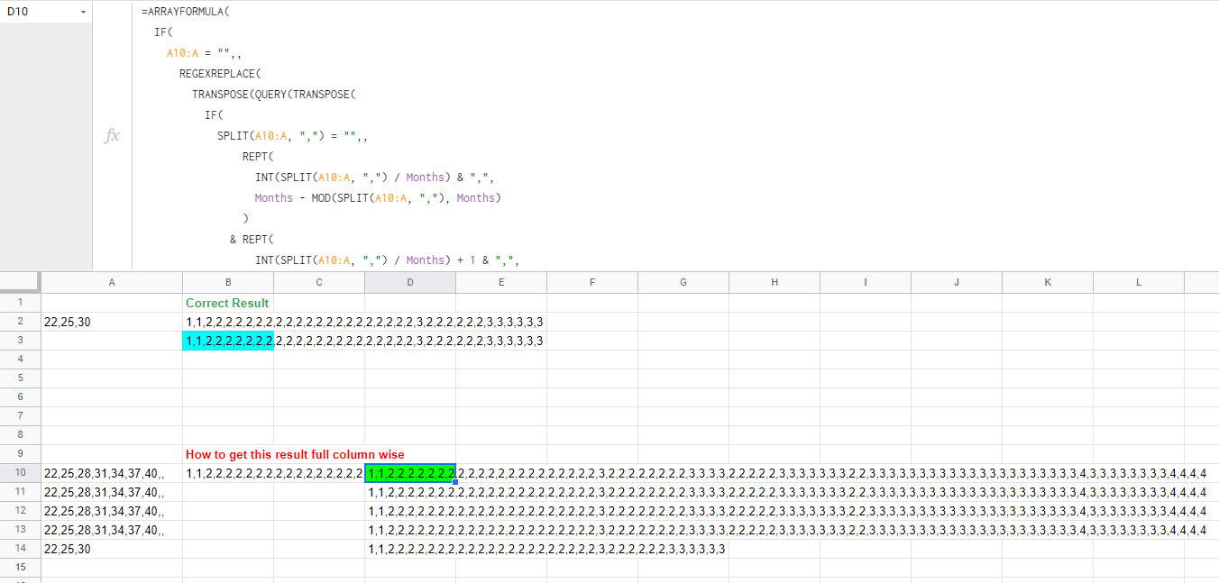Click cell A14 containing 22,25,30

point(112,549)
